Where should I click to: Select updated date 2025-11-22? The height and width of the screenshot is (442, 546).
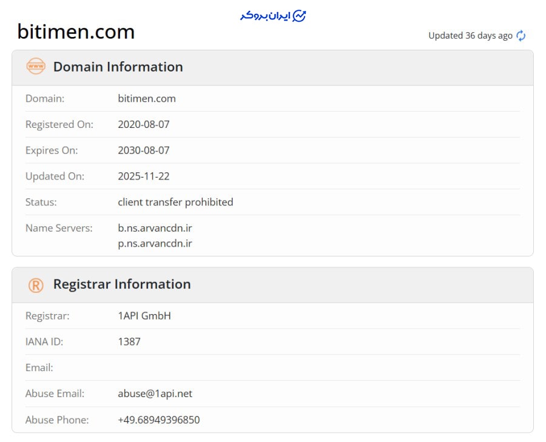[x=143, y=176]
